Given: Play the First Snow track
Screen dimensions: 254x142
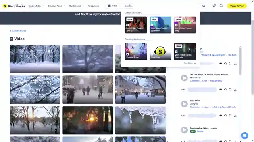Looking at the screenshot, I should (184, 104).
